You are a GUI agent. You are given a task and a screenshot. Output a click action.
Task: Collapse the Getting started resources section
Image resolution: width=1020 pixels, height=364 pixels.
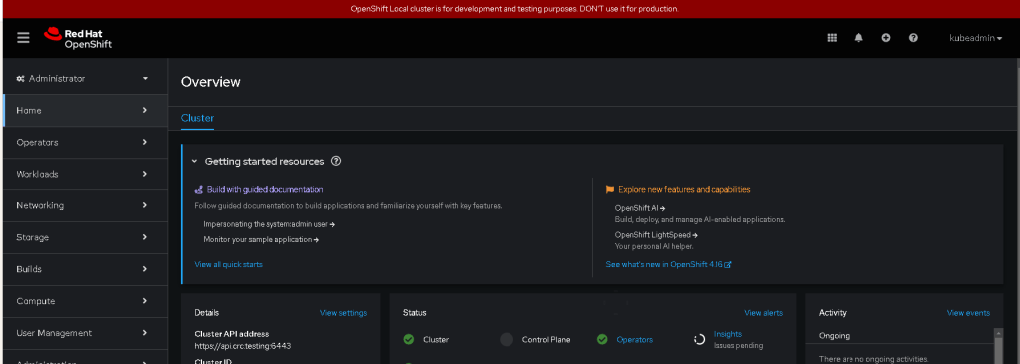point(194,161)
